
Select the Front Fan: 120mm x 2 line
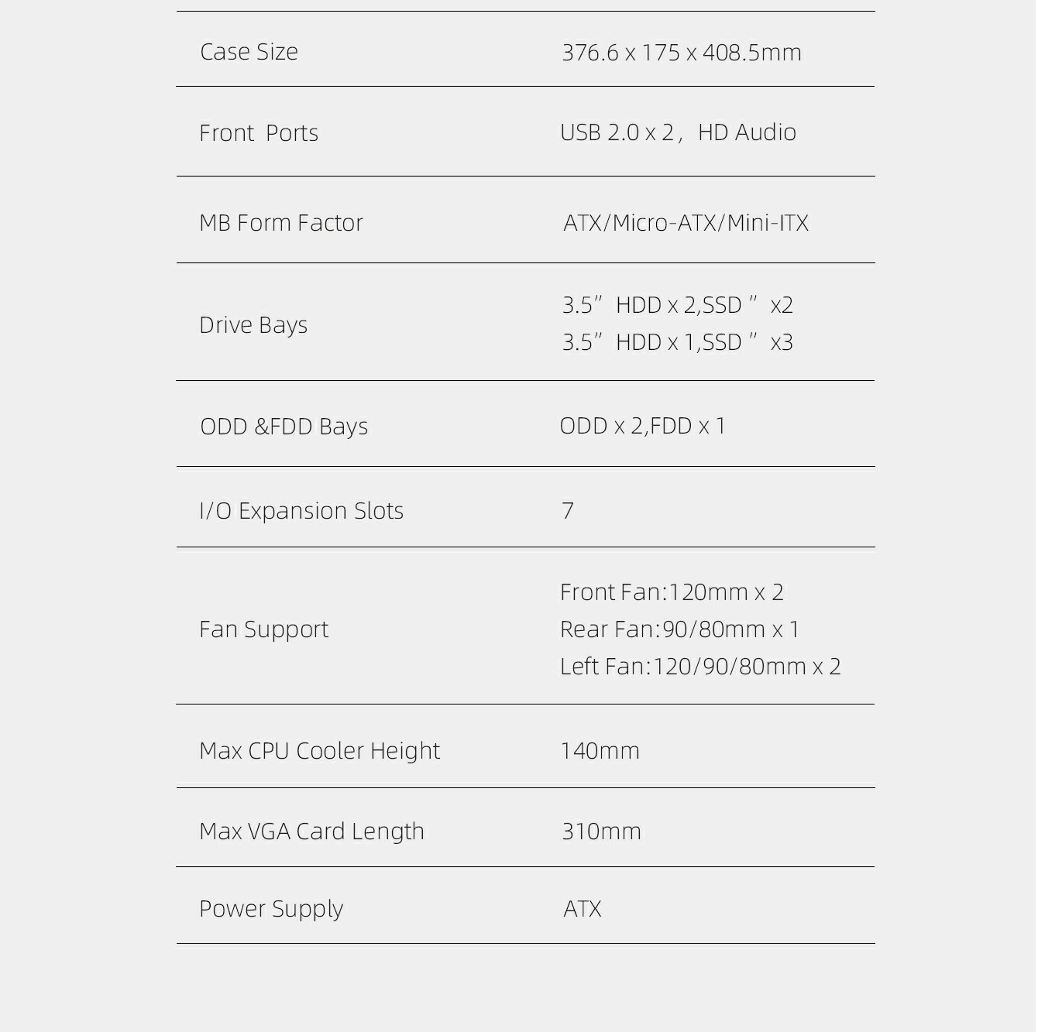pyautogui.click(x=672, y=592)
